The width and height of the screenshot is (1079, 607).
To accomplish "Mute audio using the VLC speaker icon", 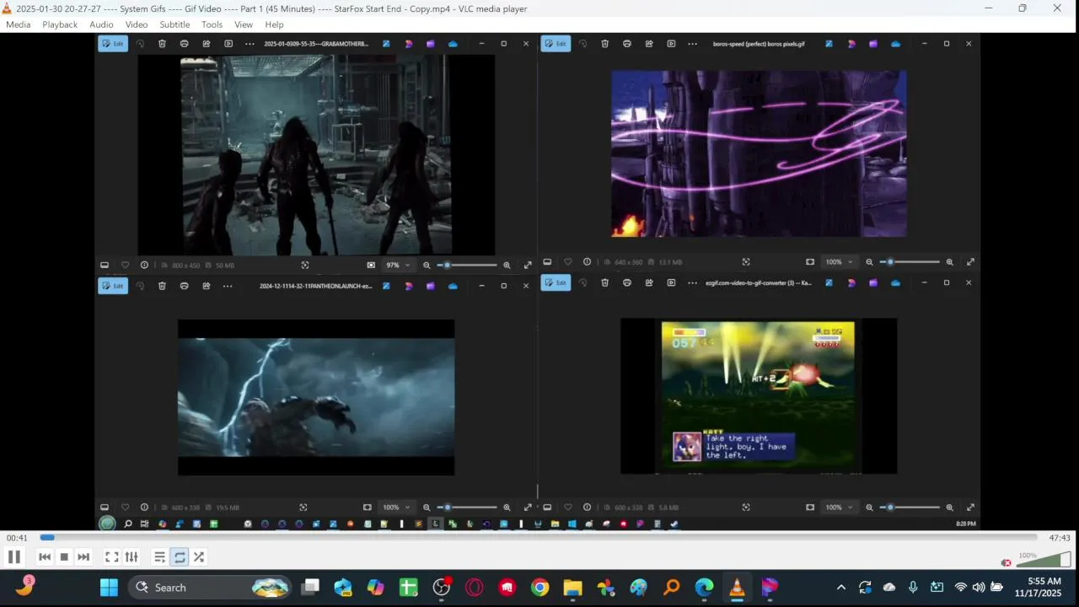I will point(1007,562).
